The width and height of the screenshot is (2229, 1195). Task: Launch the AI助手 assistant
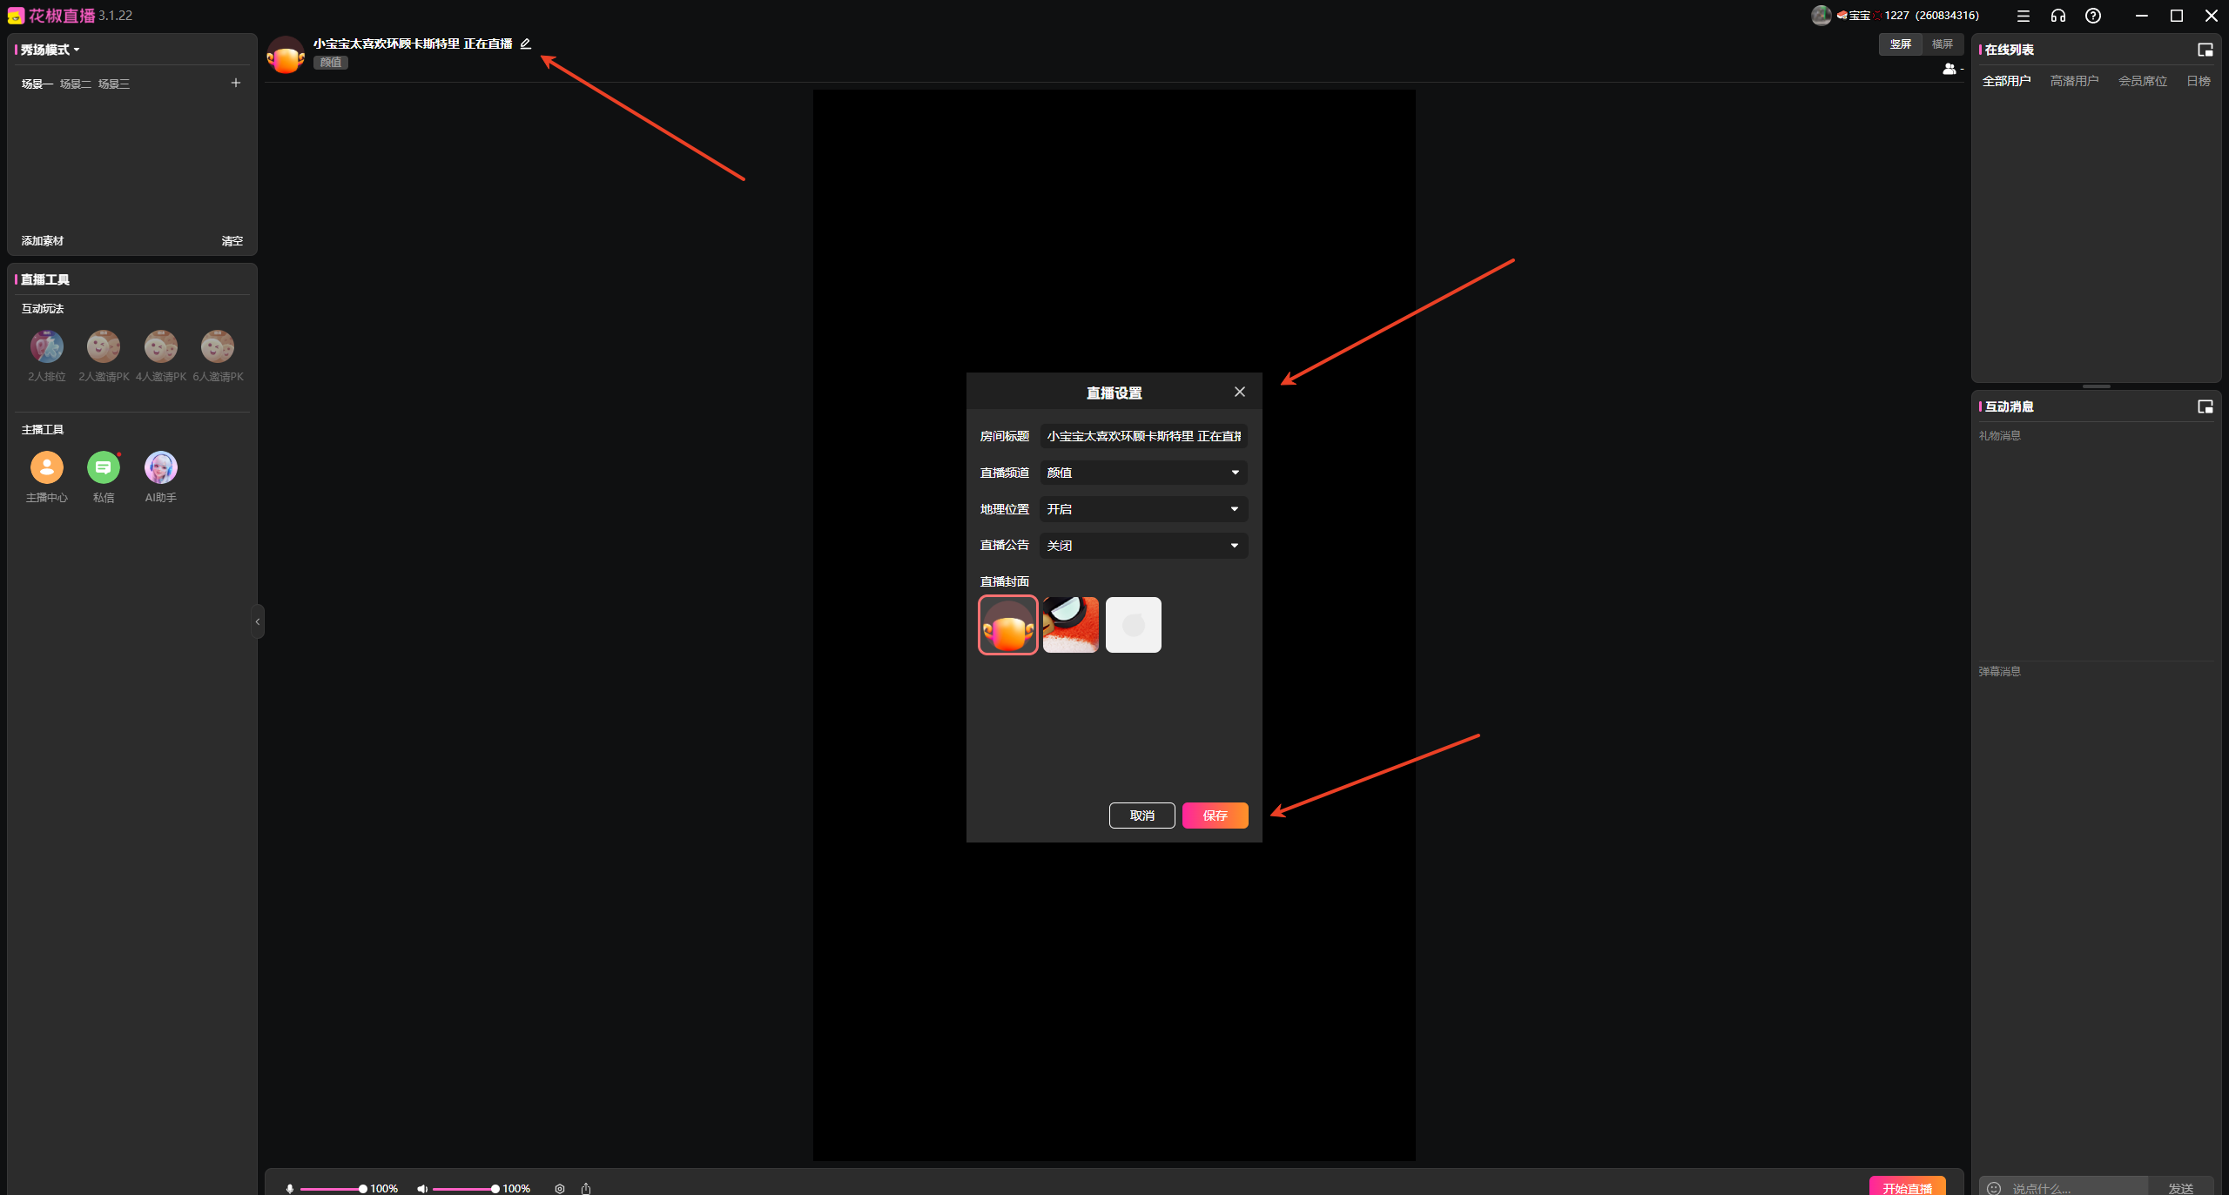[x=160, y=467]
